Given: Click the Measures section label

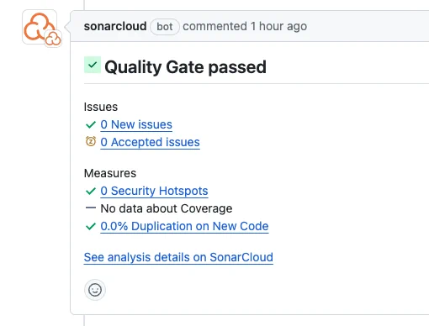Looking at the screenshot, I should (110, 173).
